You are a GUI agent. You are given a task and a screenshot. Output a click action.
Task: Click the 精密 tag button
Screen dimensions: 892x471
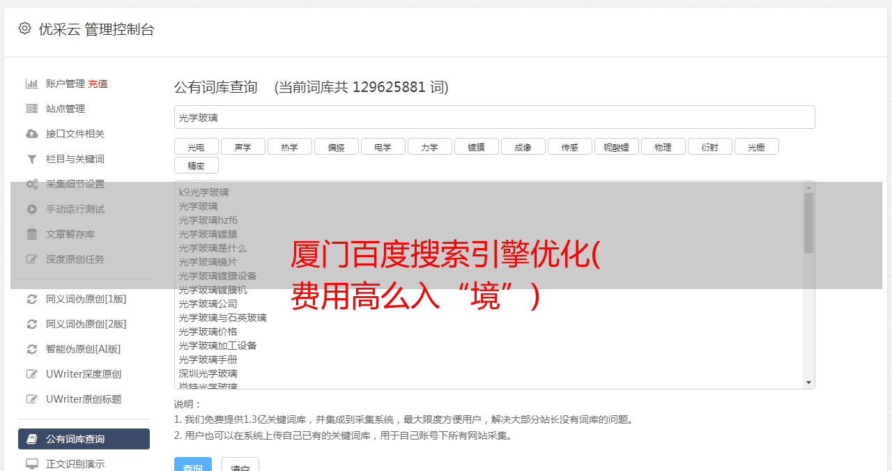pyautogui.click(x=196, y=165)
